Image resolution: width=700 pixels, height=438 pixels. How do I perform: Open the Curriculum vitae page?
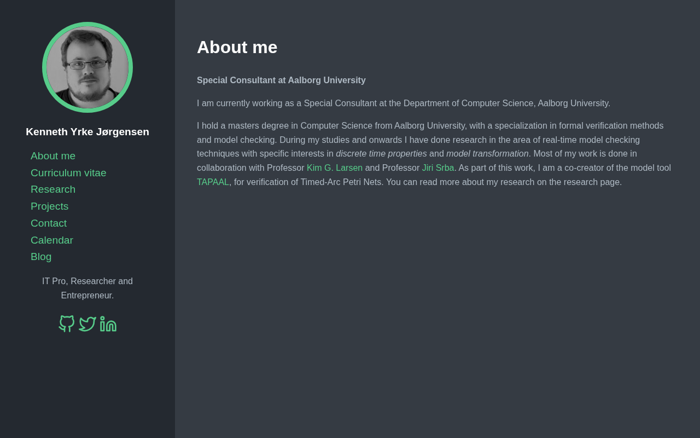68,173
